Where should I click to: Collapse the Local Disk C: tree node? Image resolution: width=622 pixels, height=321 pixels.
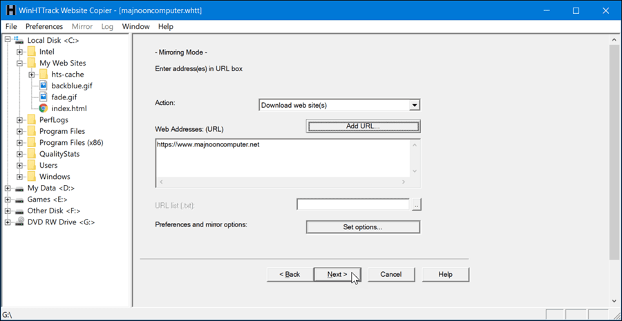click(x=7, y=40)
